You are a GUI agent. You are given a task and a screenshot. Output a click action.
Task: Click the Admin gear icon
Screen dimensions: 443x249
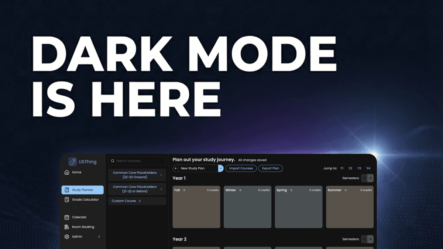point(67,236)
